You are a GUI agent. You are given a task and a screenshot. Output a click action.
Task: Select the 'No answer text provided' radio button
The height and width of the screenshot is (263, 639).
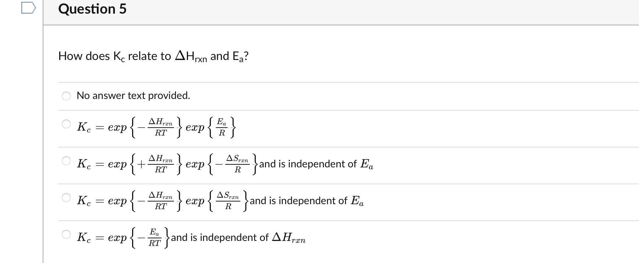point(66,96)
